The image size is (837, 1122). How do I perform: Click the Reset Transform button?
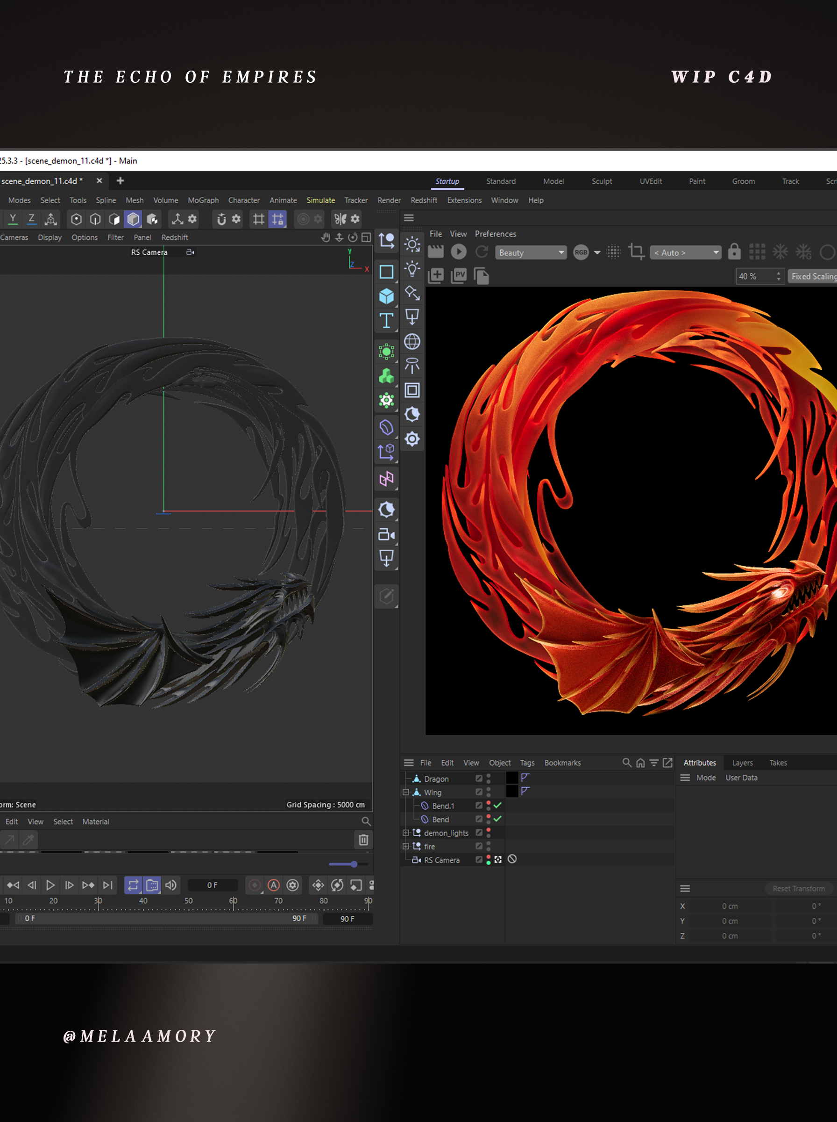(799, 888)
